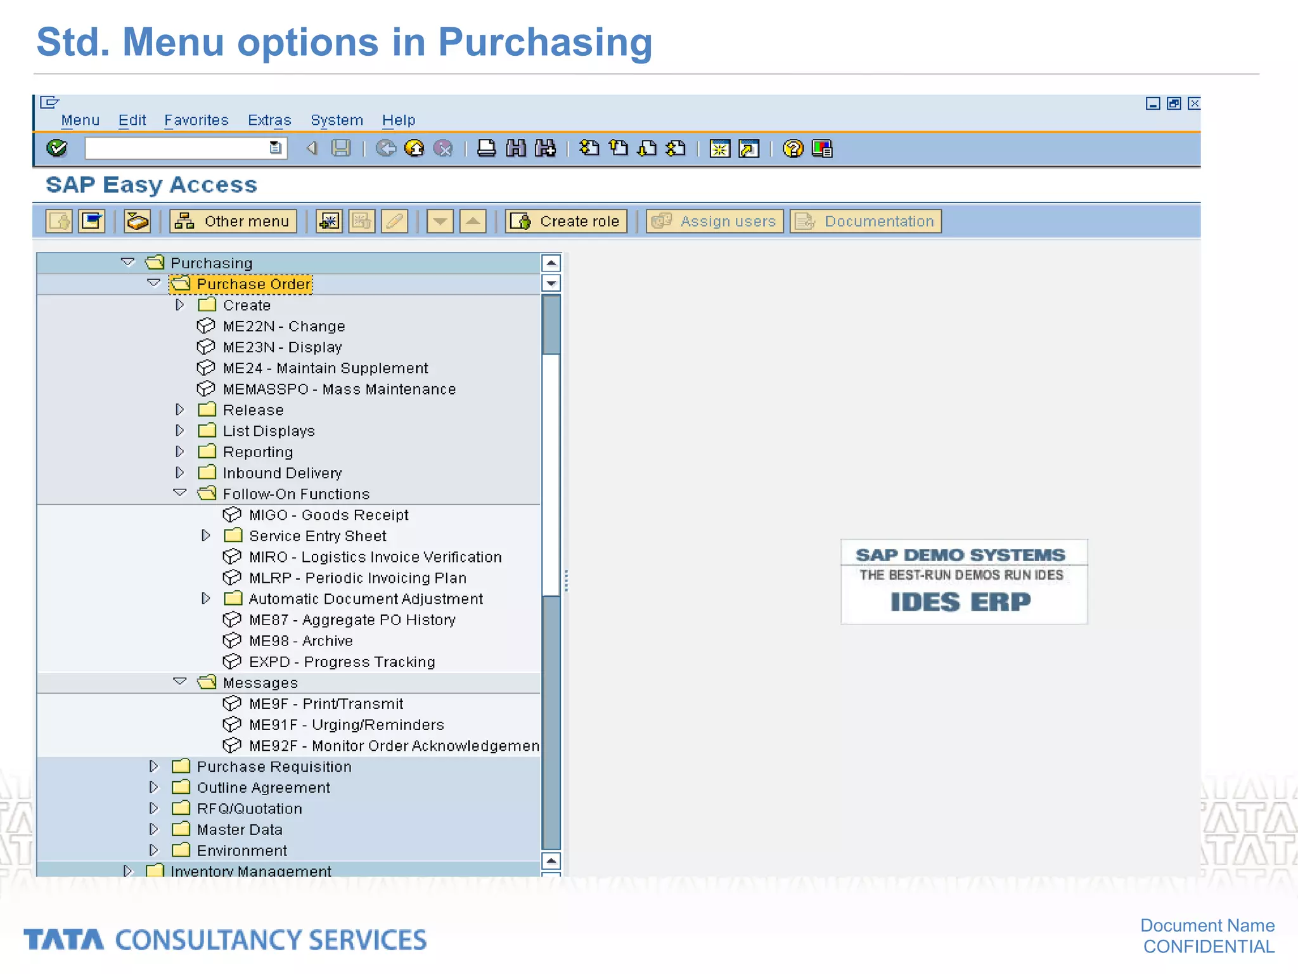The width and height of the screenshot is (1298, 974).
Task: Expand Automatic Document Adjustment folder
Action: (206, 599)
